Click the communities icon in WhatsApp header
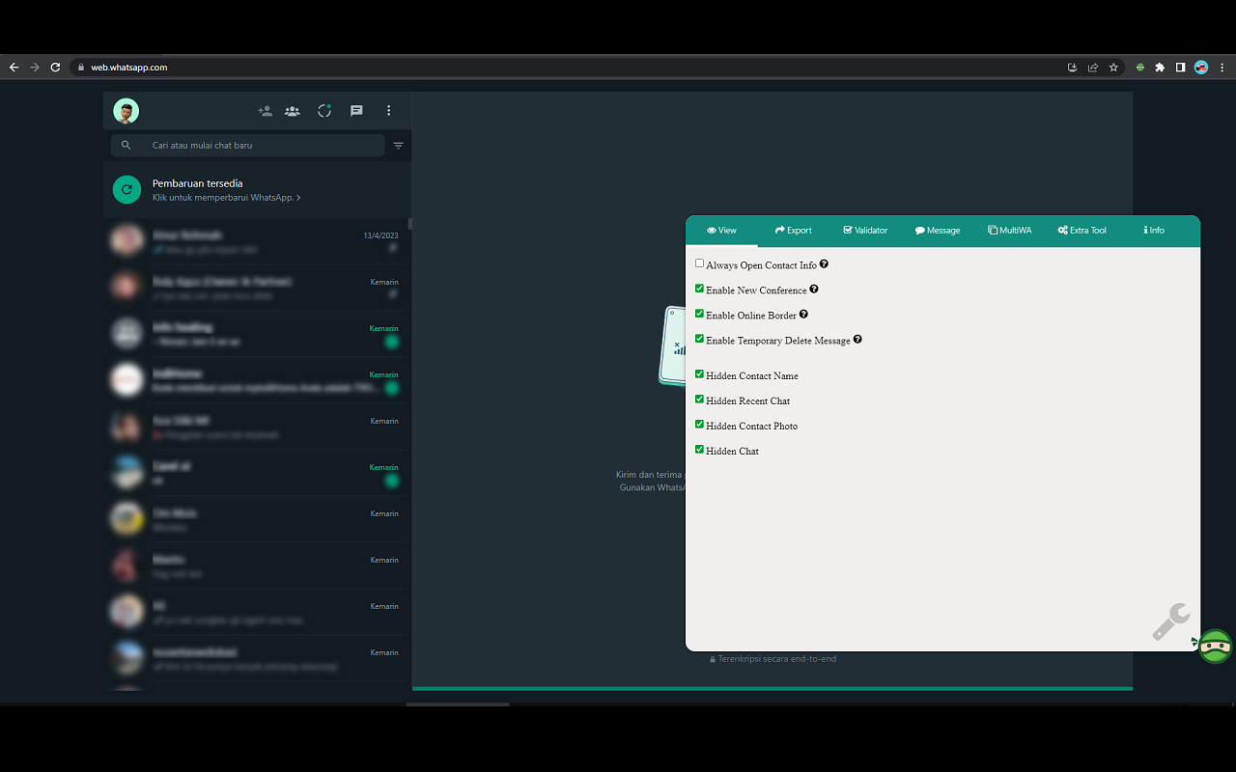This screenshot has height=772, width=1236. (292, 110)
